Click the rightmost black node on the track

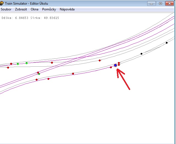point(167,43)
